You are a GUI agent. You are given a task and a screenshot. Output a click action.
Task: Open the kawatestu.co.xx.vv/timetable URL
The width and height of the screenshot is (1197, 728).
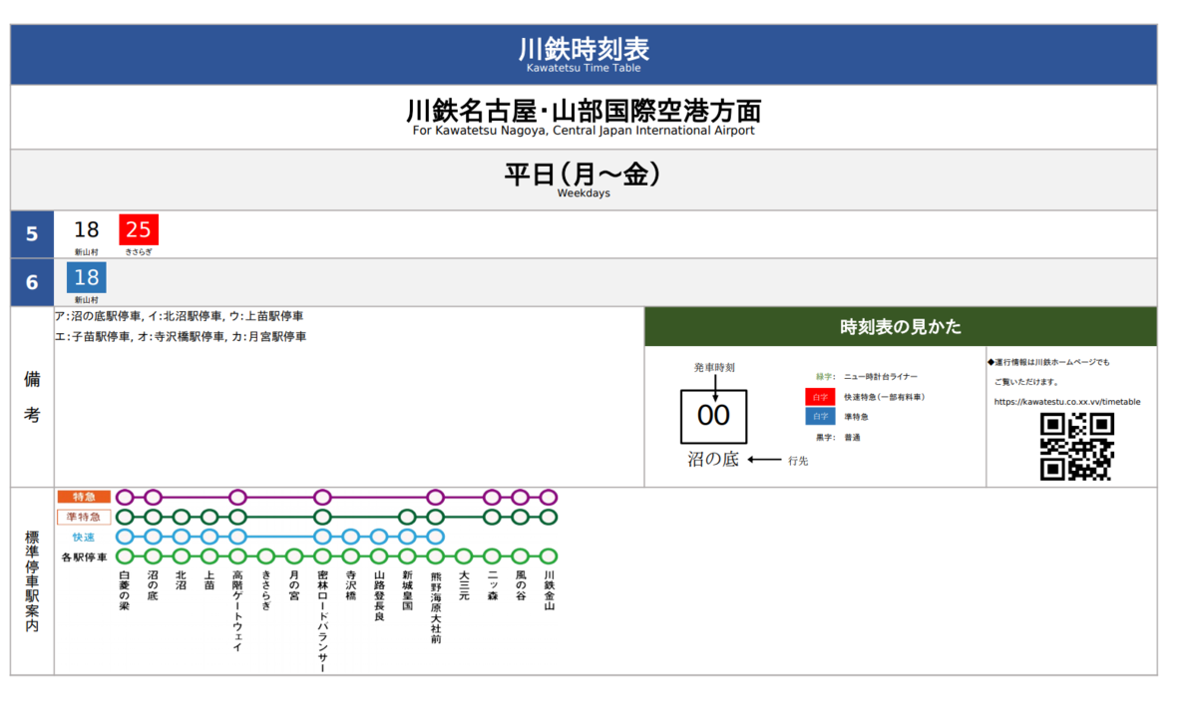click(1067, 402)
